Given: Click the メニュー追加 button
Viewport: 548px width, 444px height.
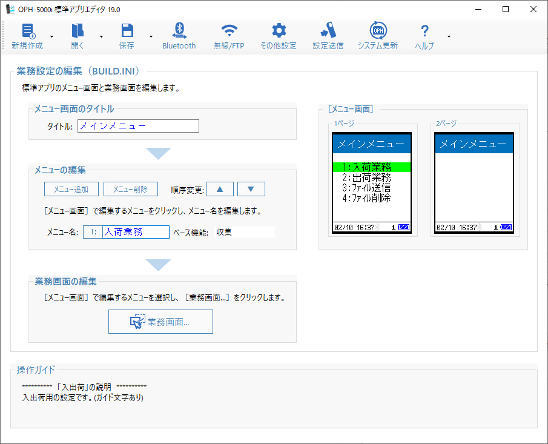Looking at the screenshot, I should [71, 190].
